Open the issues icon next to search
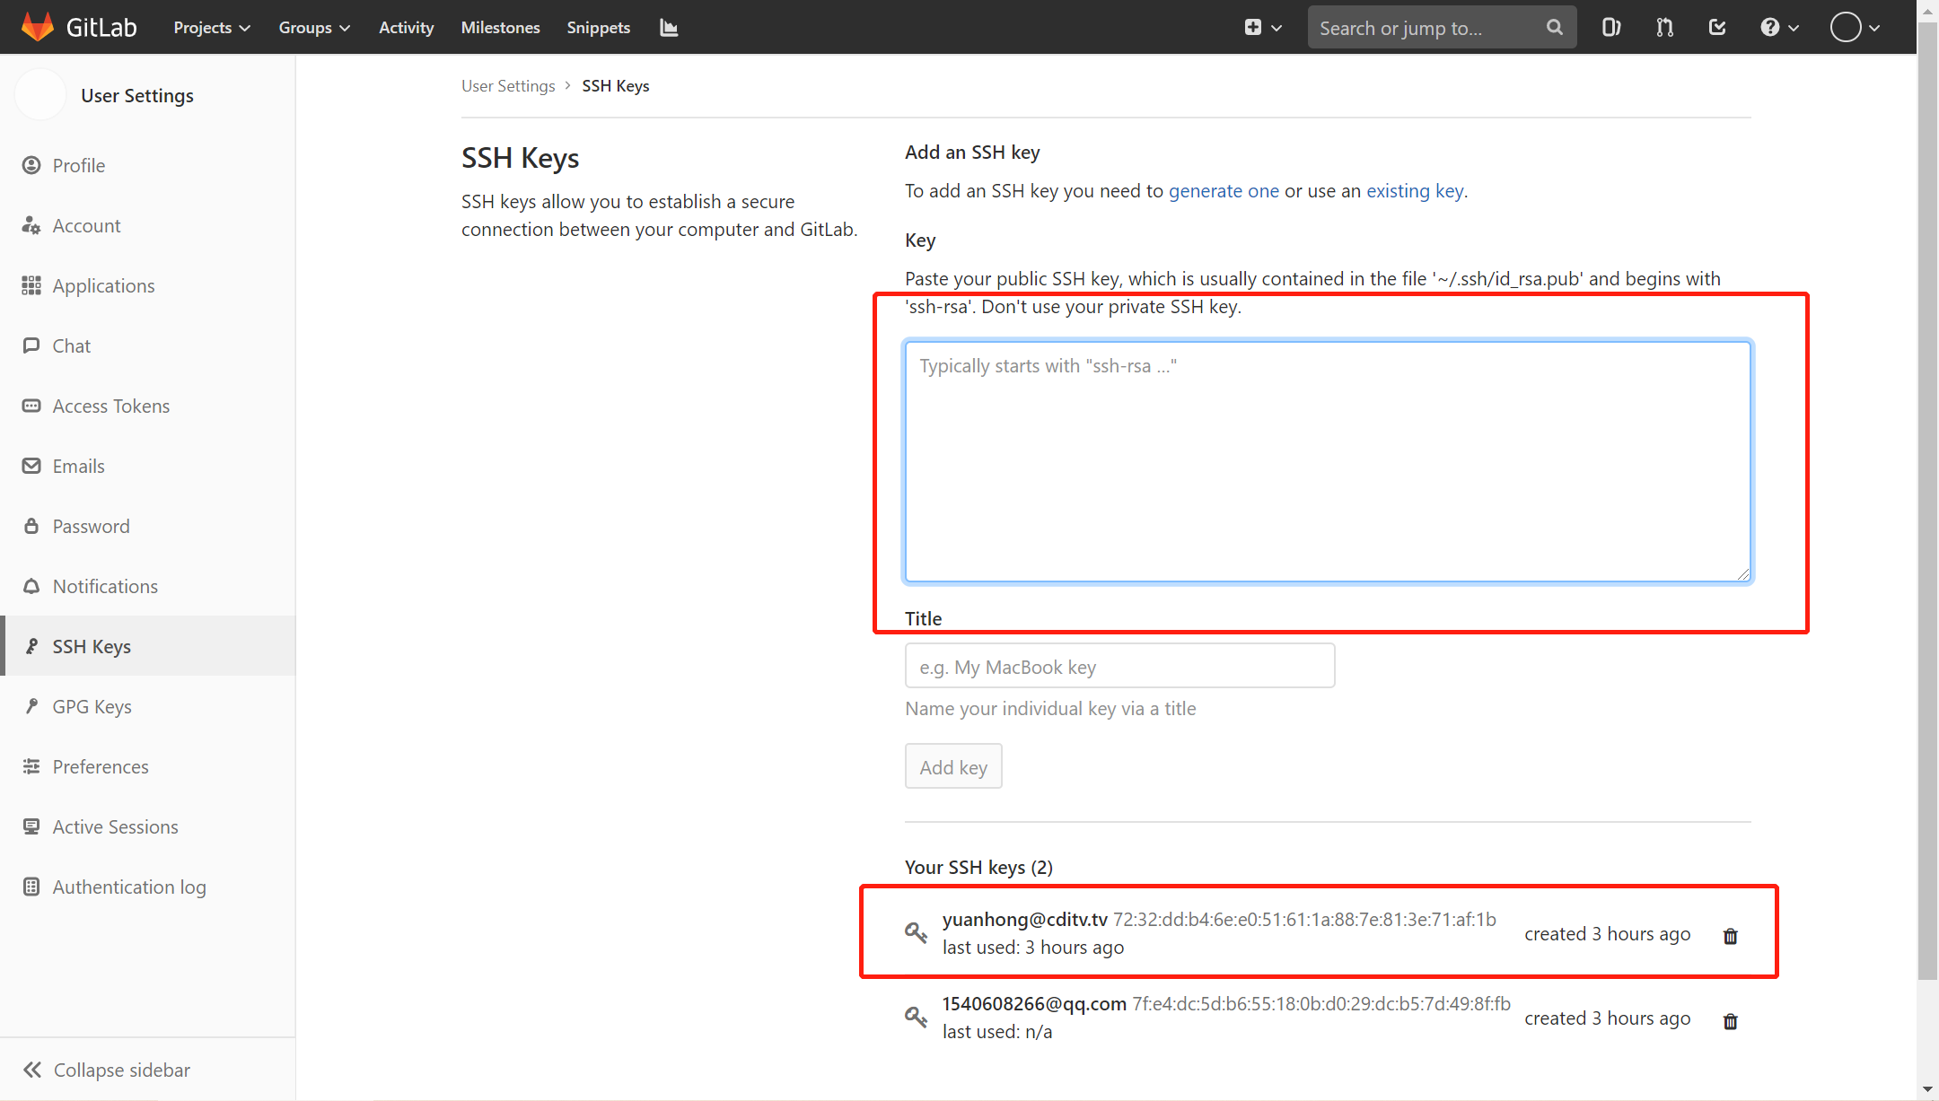The height and width of the screenshot is (1101, 1939). click(1610, 27)
